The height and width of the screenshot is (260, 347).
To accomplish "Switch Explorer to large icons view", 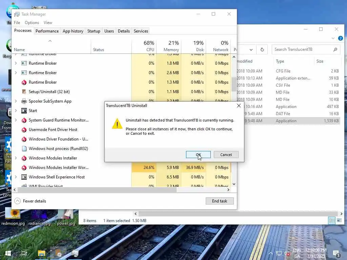I will click(339, 220).
